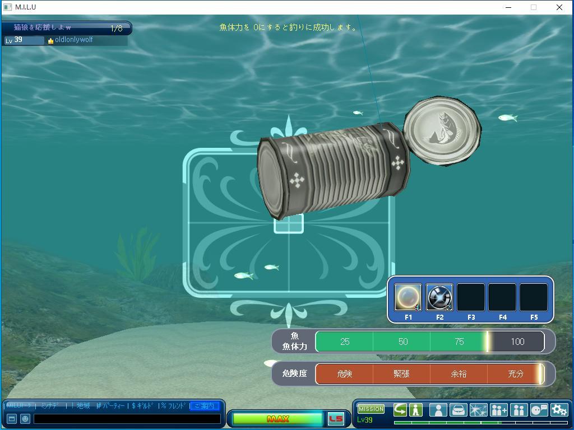Click the chat text input field
Viewport: 574px width, 430px height.
pos(127,419)
